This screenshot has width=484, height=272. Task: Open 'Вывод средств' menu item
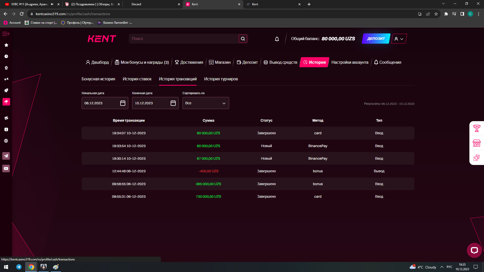pyautogui.click(x=280, y=62)
